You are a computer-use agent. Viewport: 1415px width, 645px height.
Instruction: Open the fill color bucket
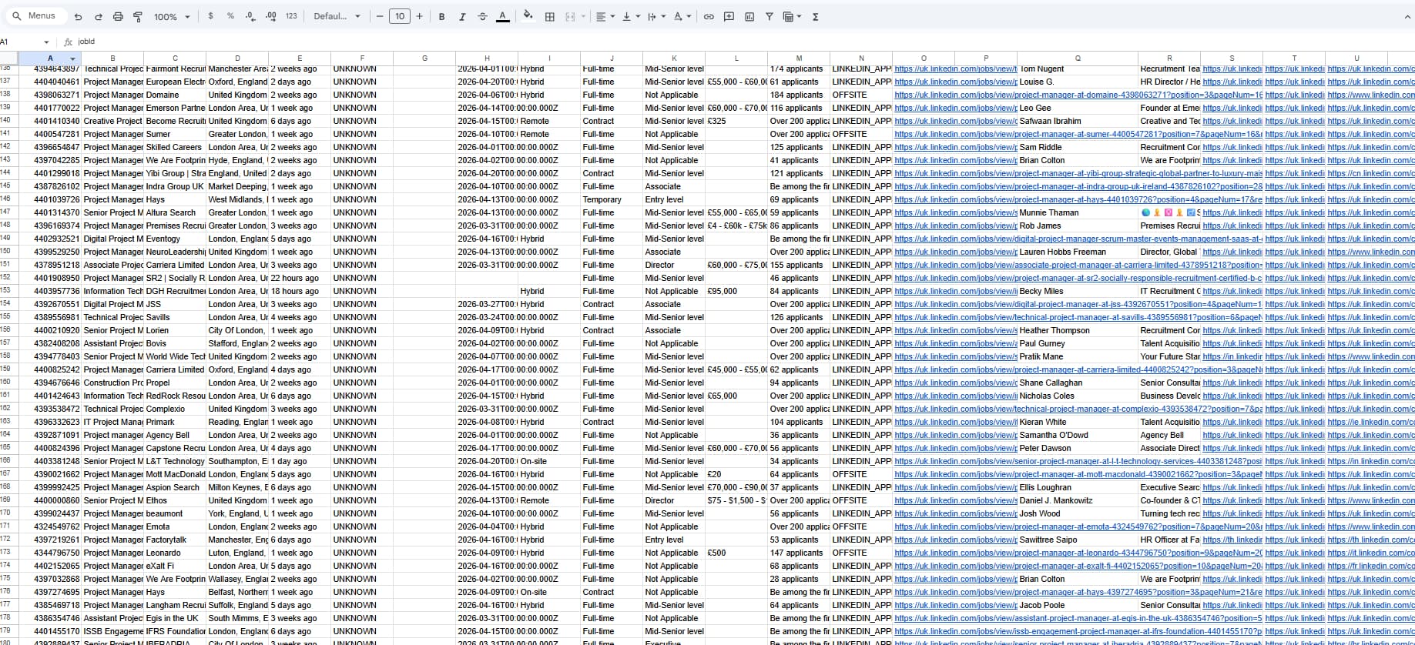coord(528,16)
